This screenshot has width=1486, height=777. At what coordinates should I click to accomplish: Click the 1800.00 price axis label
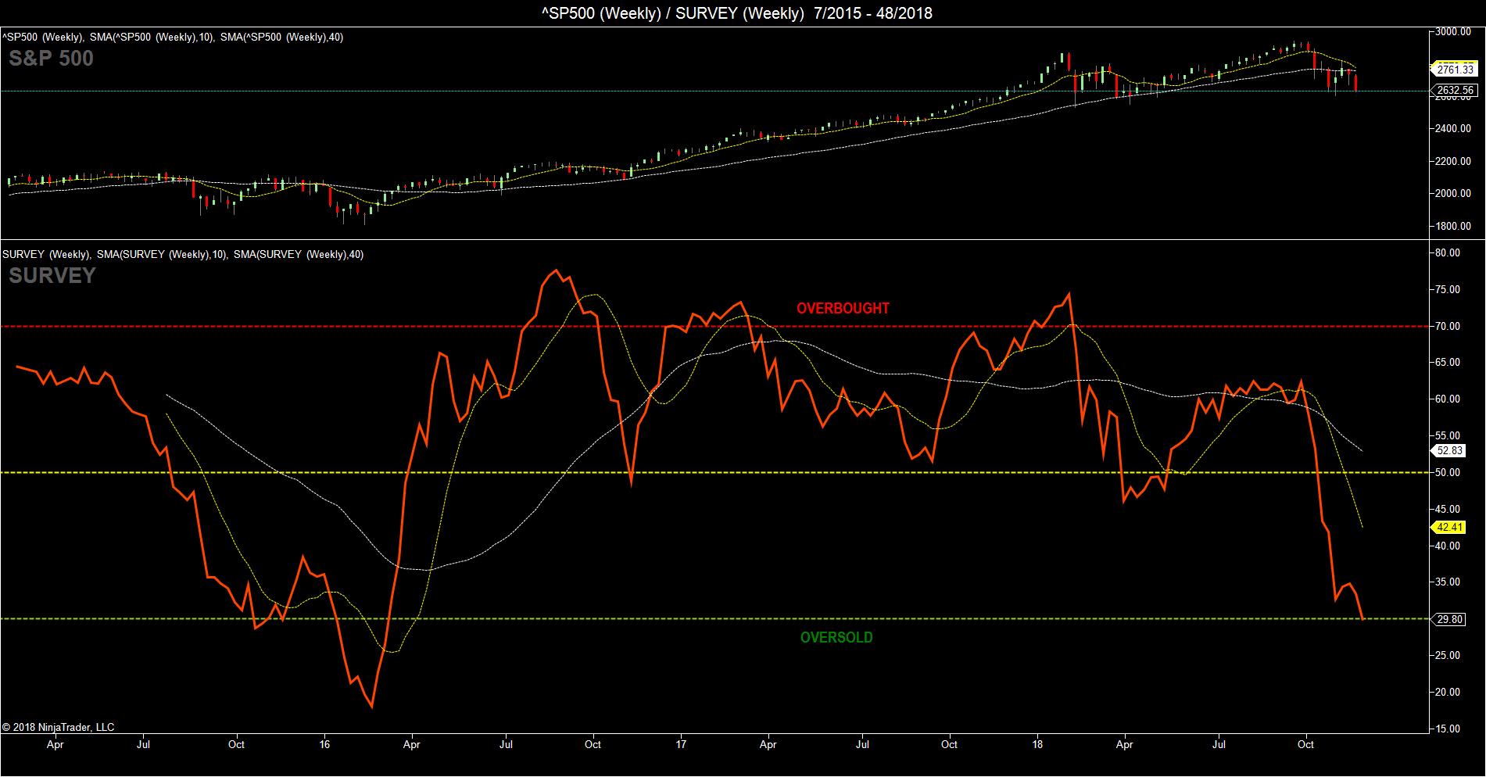pos(1453,226)
